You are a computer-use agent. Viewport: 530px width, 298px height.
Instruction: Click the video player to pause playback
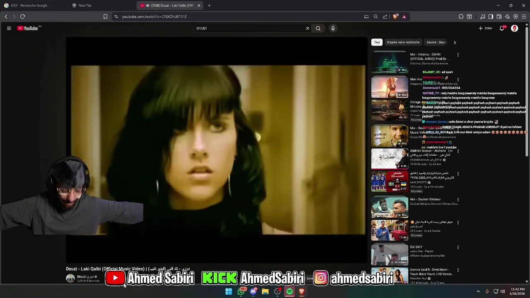tap(217, 150)
